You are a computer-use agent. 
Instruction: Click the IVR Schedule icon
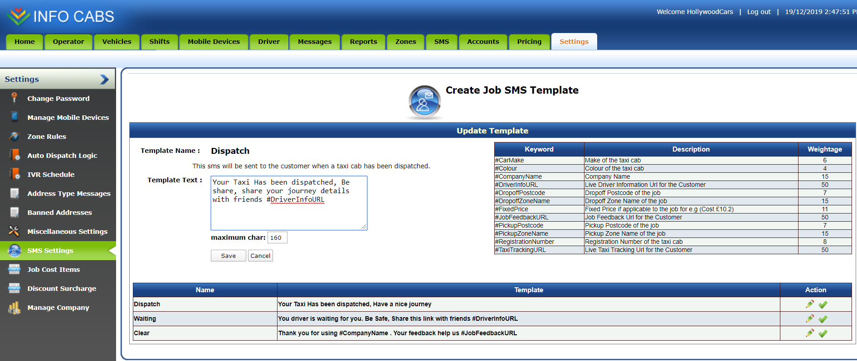15,174
